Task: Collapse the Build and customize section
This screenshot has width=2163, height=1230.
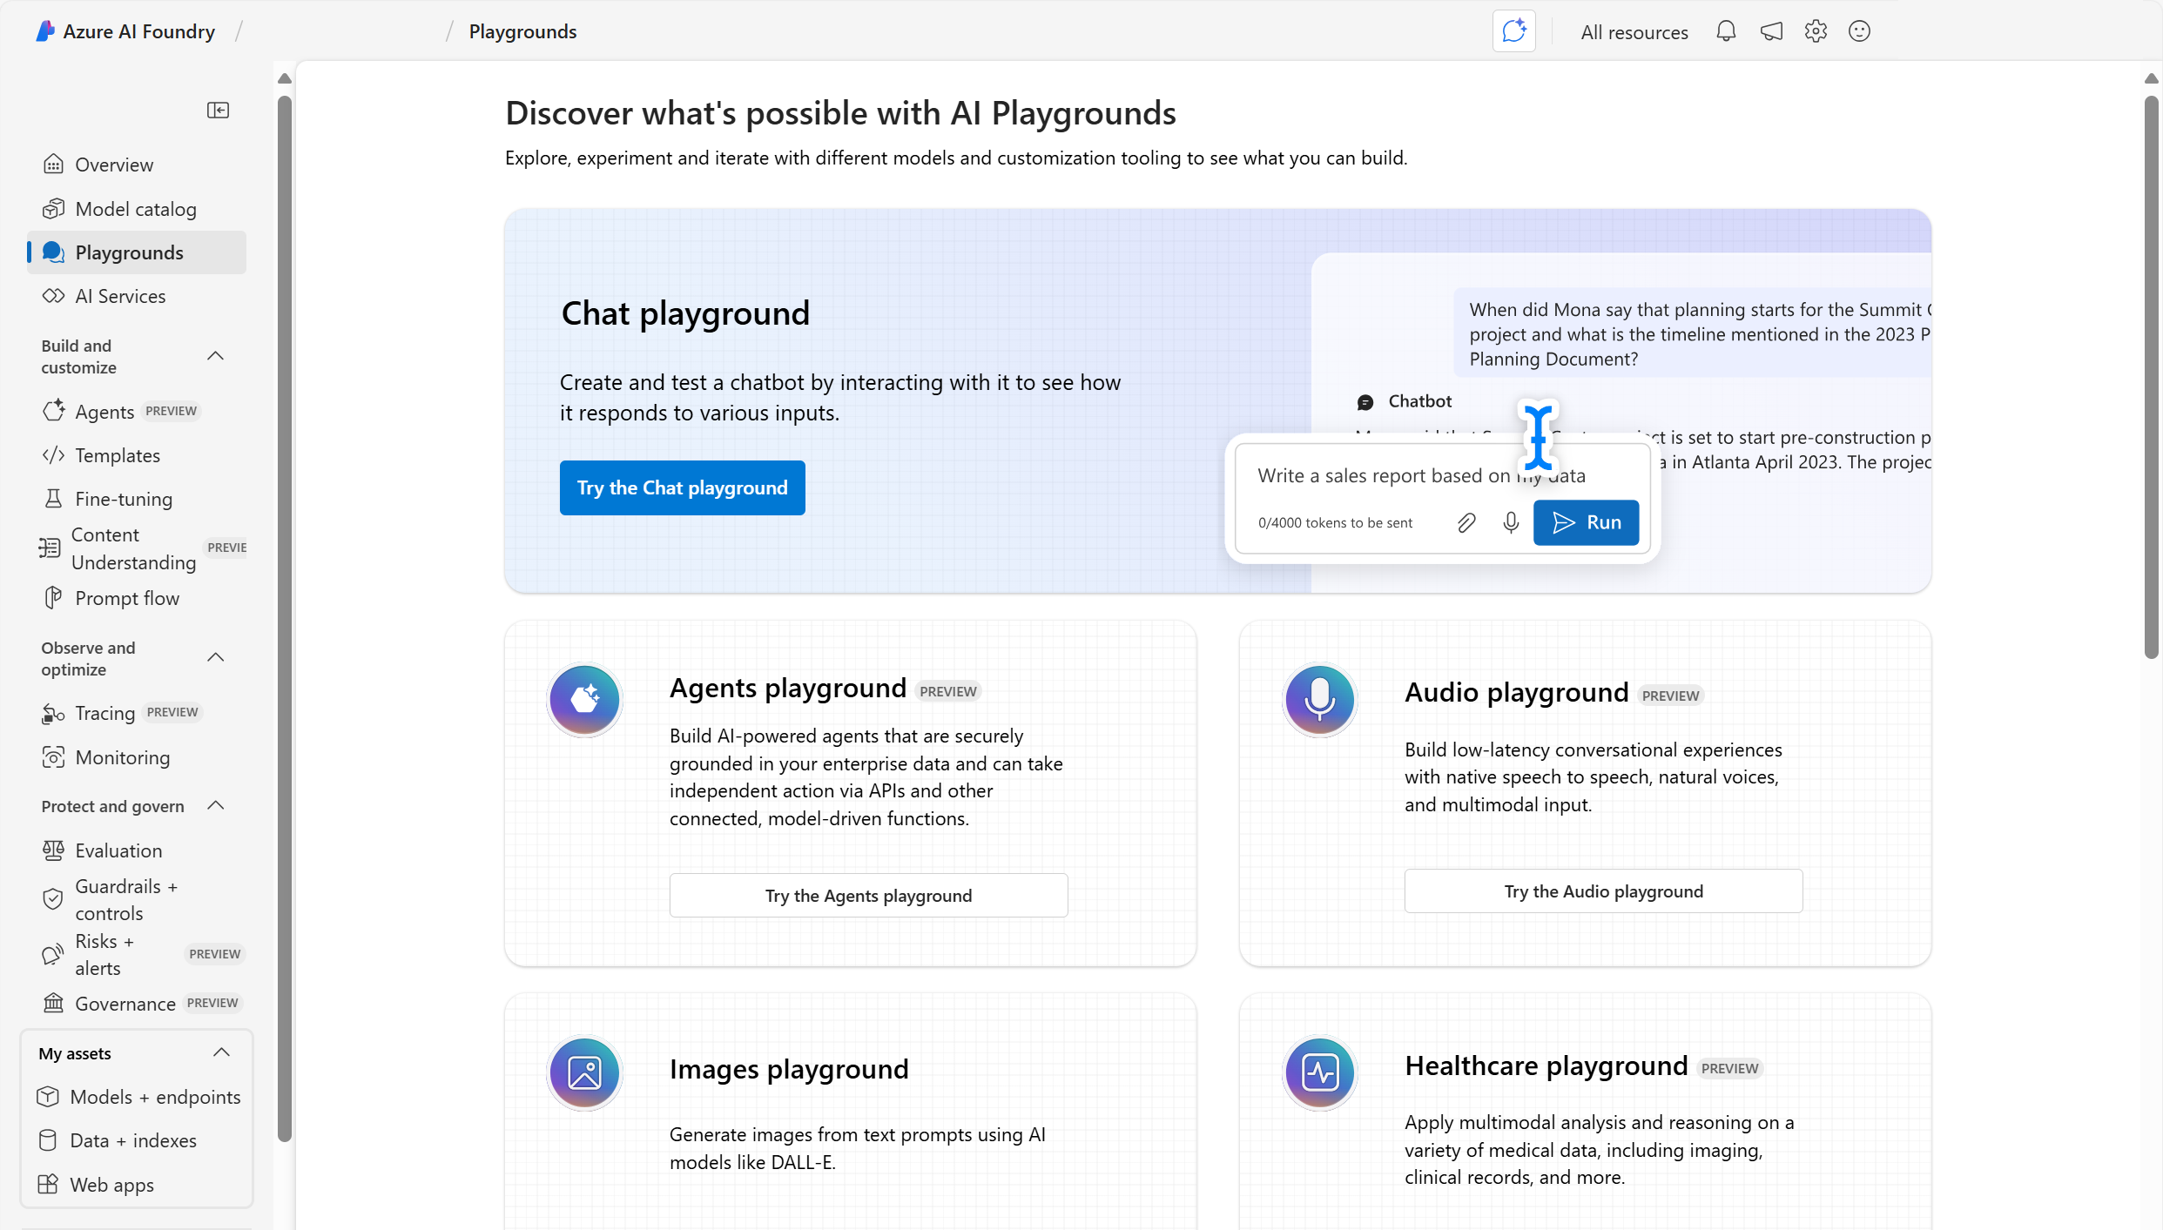Action: point(215,356)
